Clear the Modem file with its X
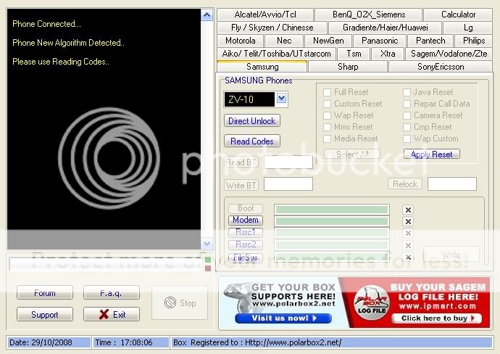The width and height of the screenshot is (500, 354). coord(408,221)
